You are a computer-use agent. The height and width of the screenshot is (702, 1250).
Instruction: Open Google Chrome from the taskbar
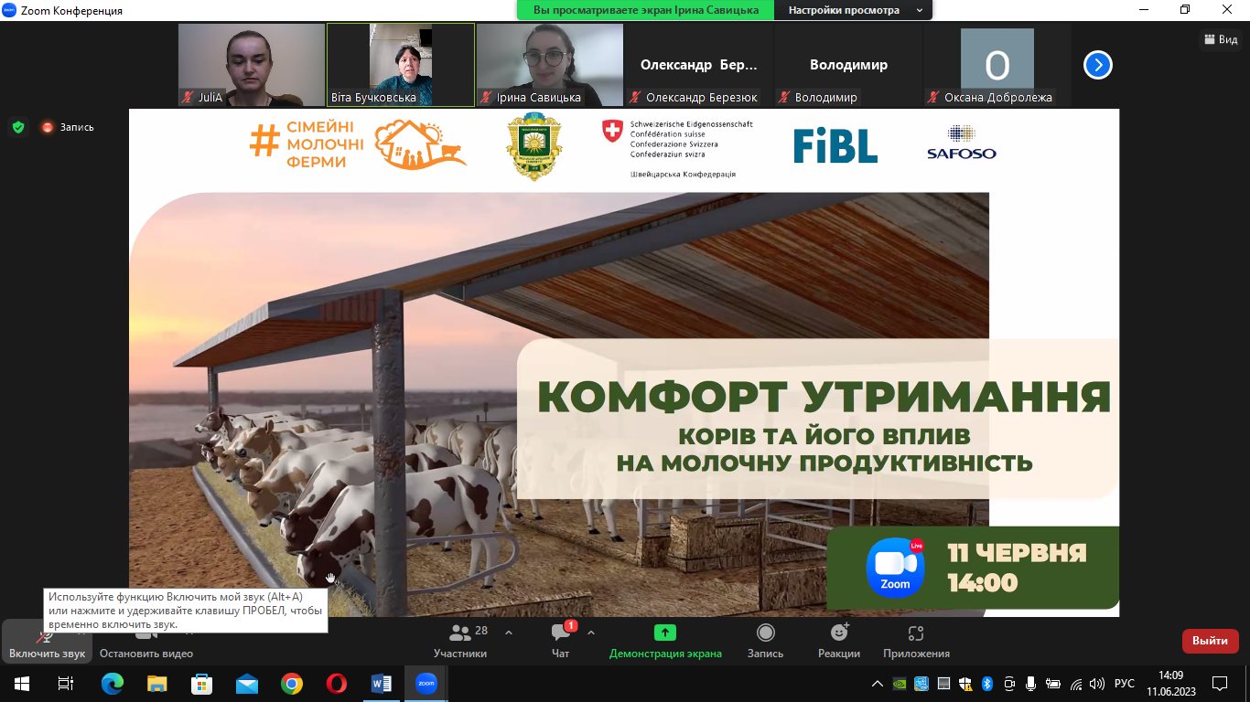[292, 684]
